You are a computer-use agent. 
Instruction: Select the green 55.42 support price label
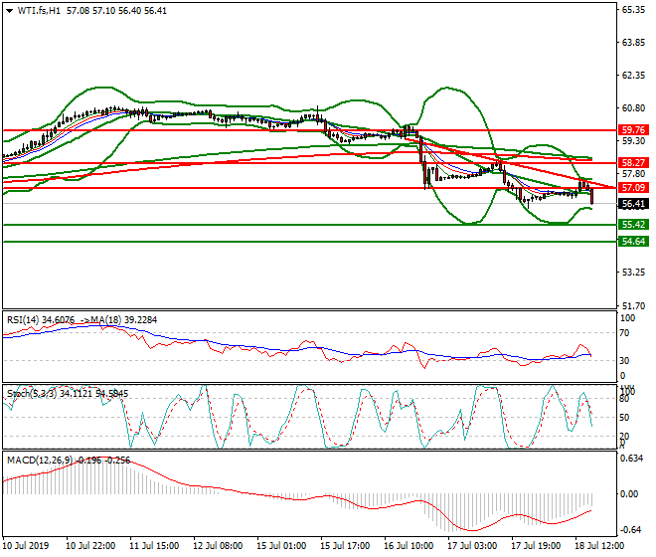[633, 225]
